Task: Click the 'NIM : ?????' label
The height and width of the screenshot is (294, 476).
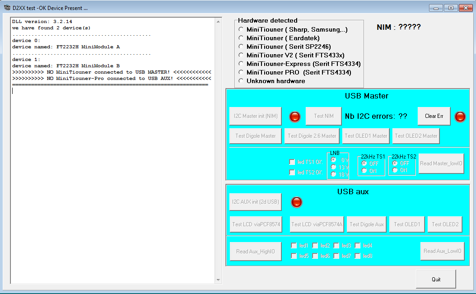Action: [x=399, y=27]
